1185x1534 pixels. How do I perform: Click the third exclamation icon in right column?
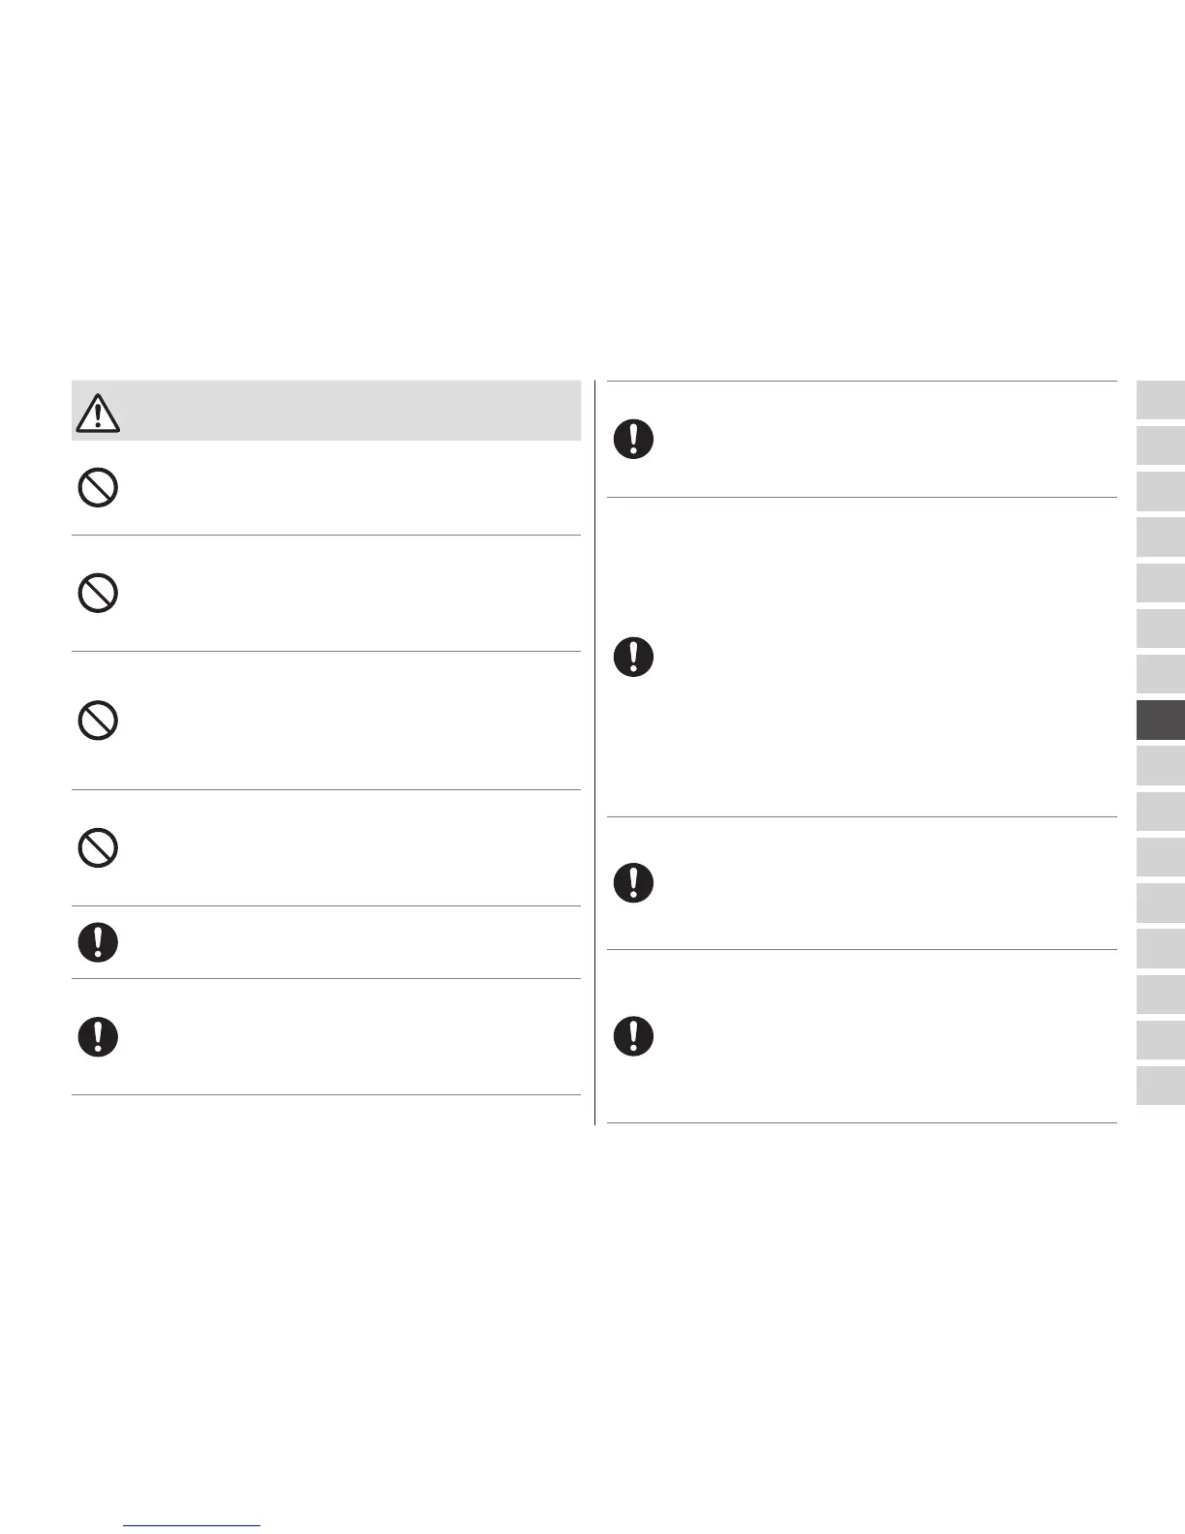(x=634, y=882)
